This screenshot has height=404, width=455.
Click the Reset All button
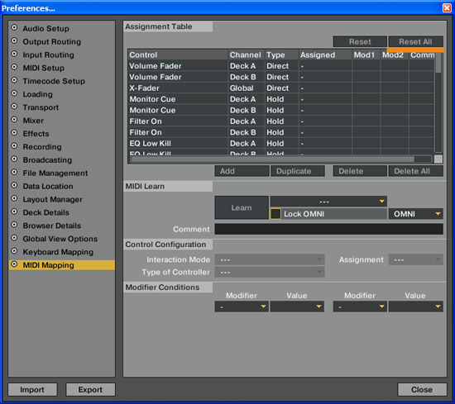pos(415,42)
